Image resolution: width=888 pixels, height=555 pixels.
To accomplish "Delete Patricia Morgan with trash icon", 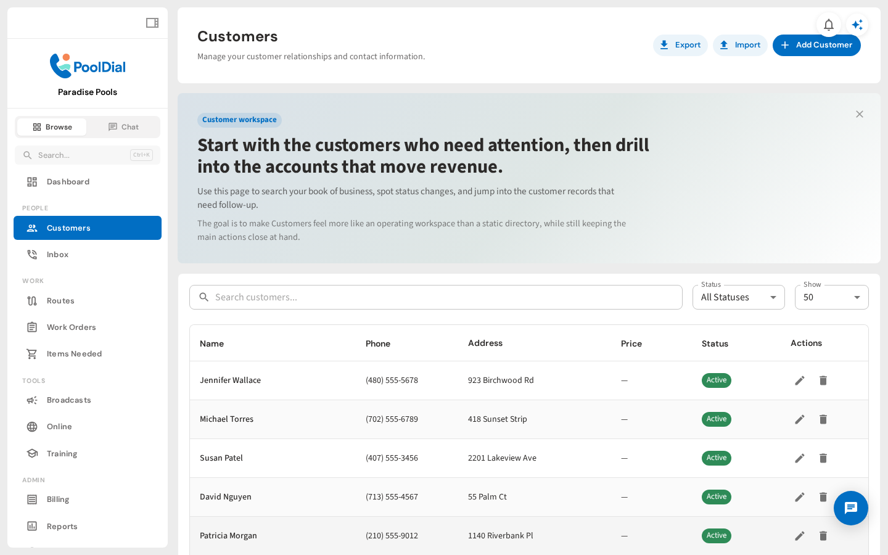I will click(x=823, y=536).
